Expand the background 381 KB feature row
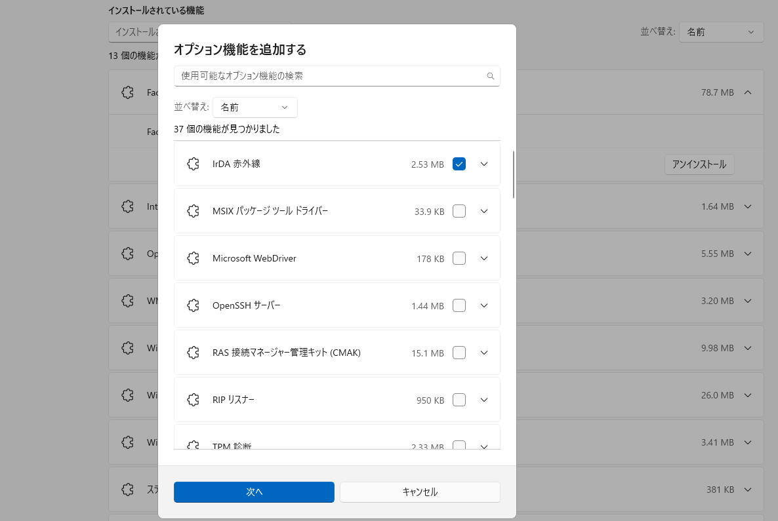 (748, 490)
